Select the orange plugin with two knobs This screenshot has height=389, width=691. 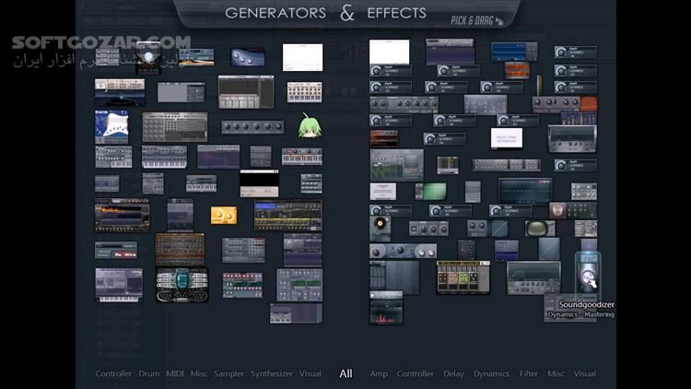click(224, 215)
